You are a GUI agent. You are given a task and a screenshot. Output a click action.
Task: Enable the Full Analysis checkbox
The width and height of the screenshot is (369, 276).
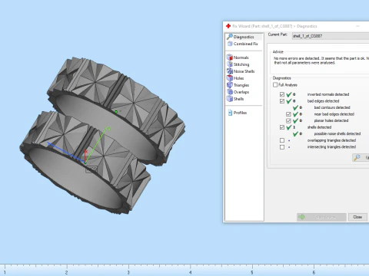click(x=275, y=85)
